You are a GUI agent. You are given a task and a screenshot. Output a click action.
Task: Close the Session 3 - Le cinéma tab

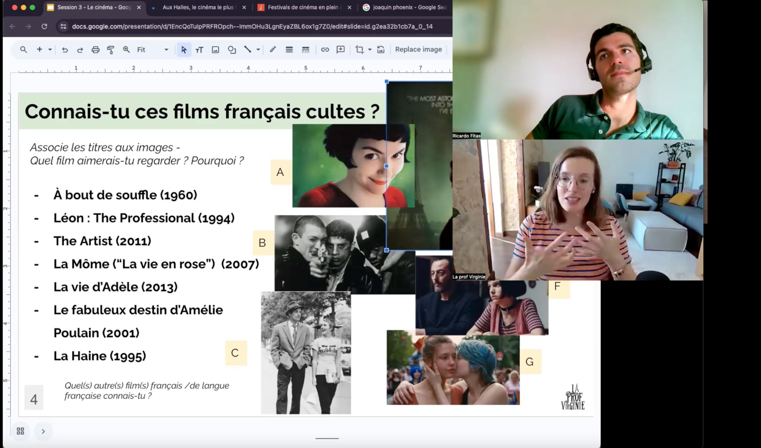pos(139,7)
